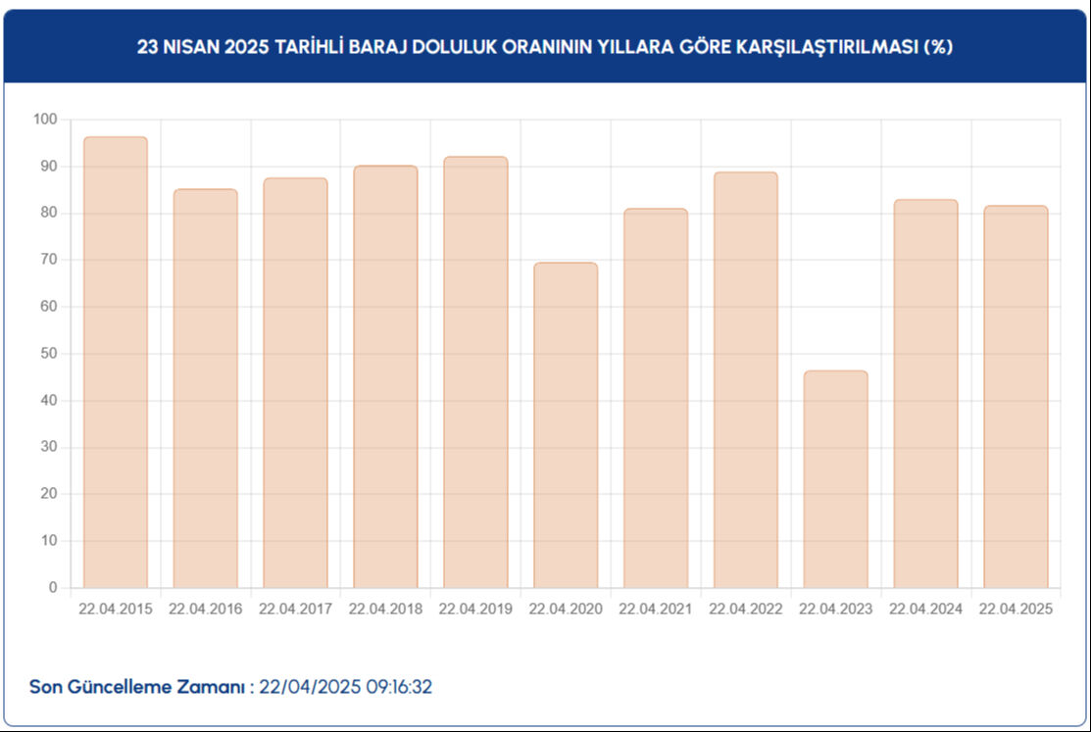
Task: Click the 22.04.2015 bar in the chart
Action: click(x=116, y=363)
